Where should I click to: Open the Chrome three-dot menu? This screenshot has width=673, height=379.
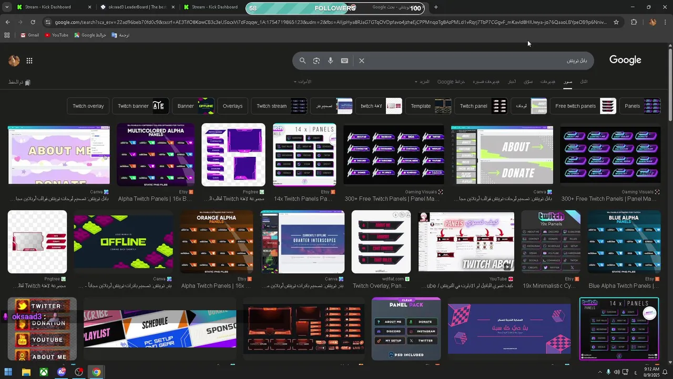(666, 22)
